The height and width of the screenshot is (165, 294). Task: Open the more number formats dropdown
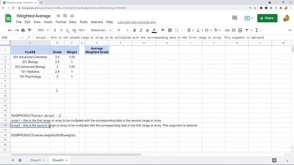click(x=81, y=30)
